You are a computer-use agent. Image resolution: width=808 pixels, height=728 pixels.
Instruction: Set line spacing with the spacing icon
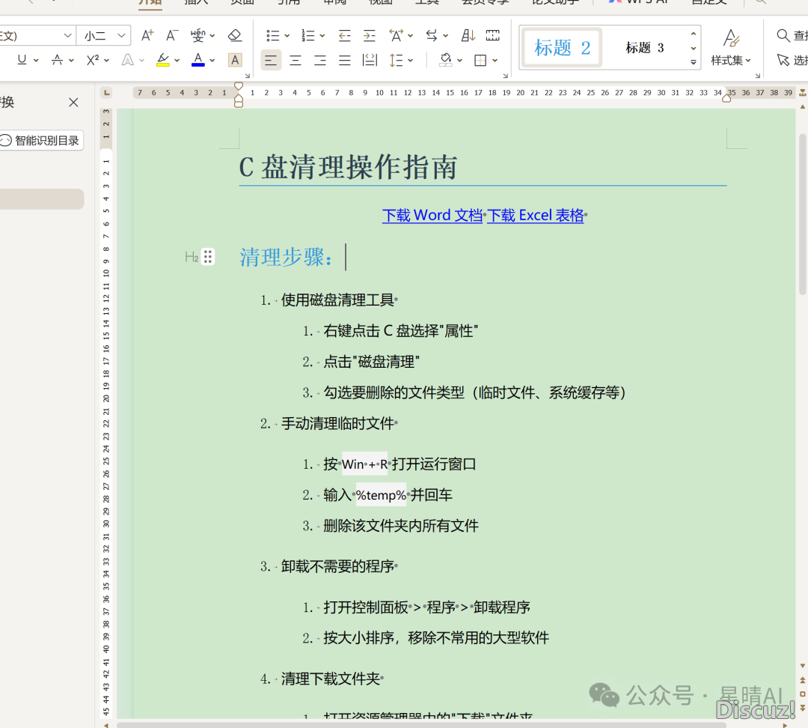396,61
